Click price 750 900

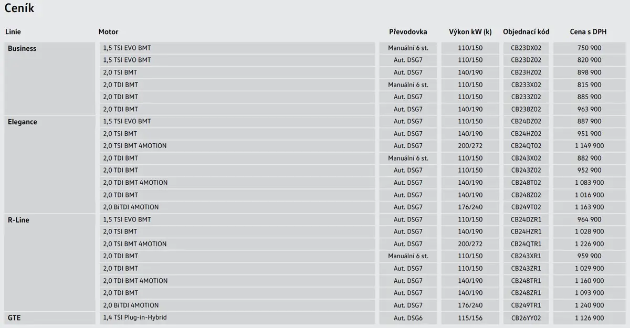pyautogui.click(x=589, y=48)
